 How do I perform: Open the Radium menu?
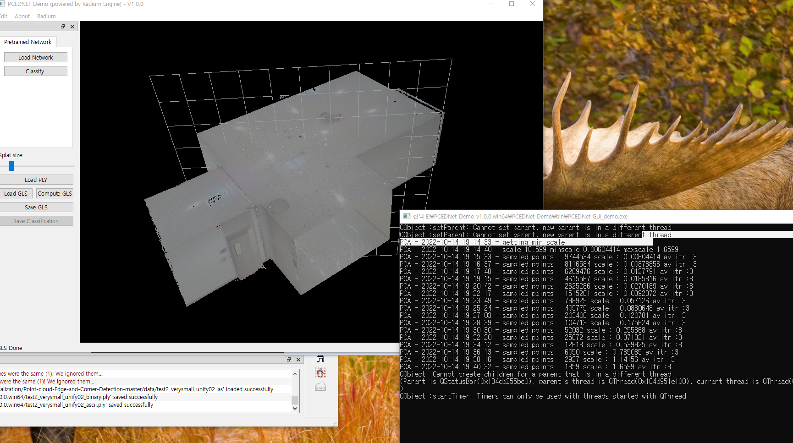point(46,16)
